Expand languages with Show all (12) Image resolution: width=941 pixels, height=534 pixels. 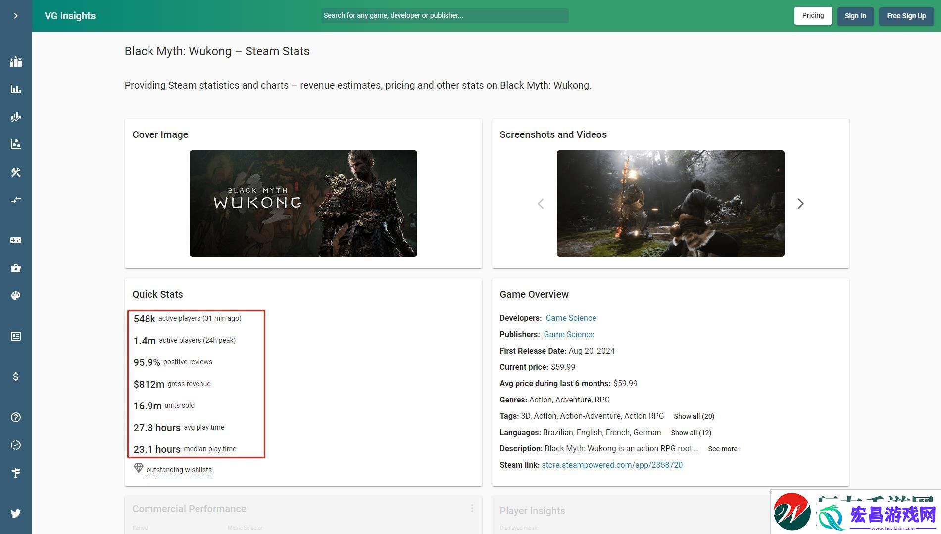691,433
